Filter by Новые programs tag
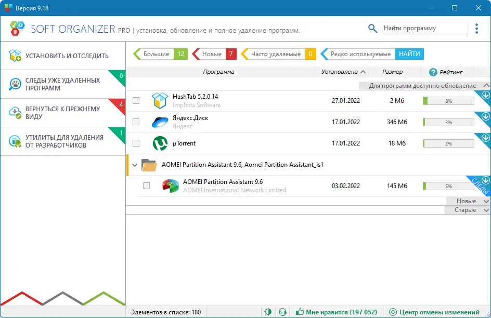This screenshot has width=491, height=318. click(214, 54)
